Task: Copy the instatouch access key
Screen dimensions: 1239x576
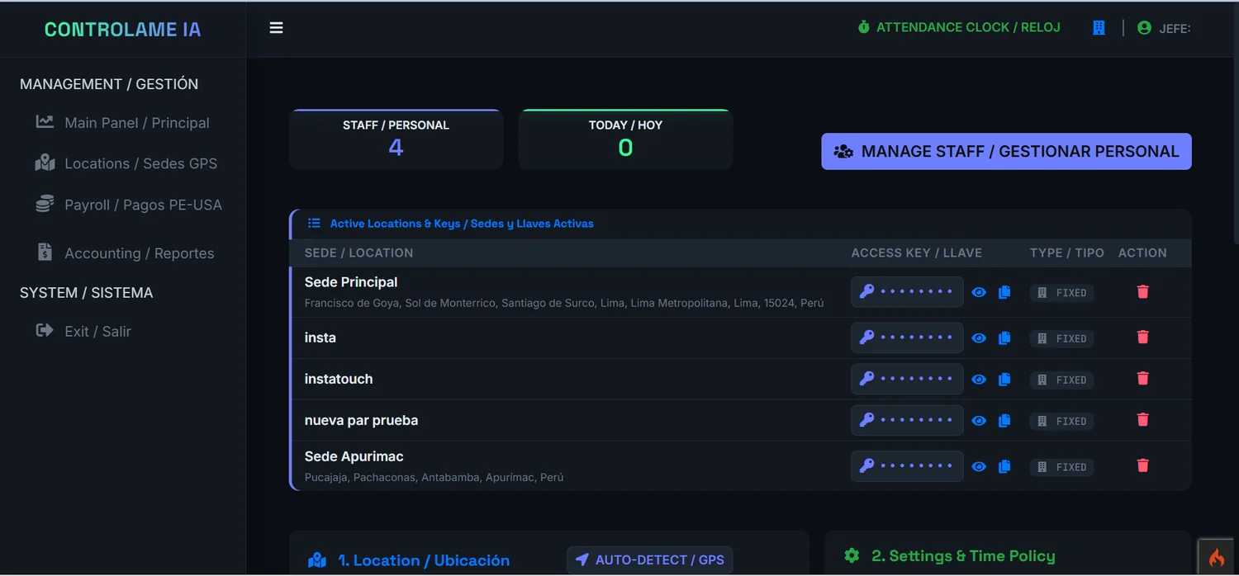Action: tap(1004, 380)
